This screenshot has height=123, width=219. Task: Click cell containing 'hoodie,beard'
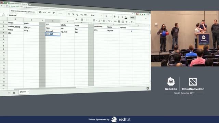tap(15, 27)
